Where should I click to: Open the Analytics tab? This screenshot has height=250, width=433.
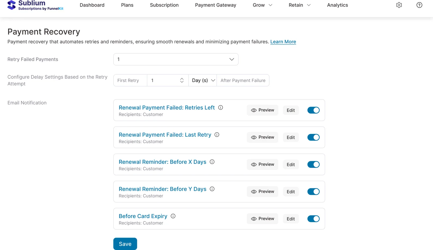[x=337, y=5]
